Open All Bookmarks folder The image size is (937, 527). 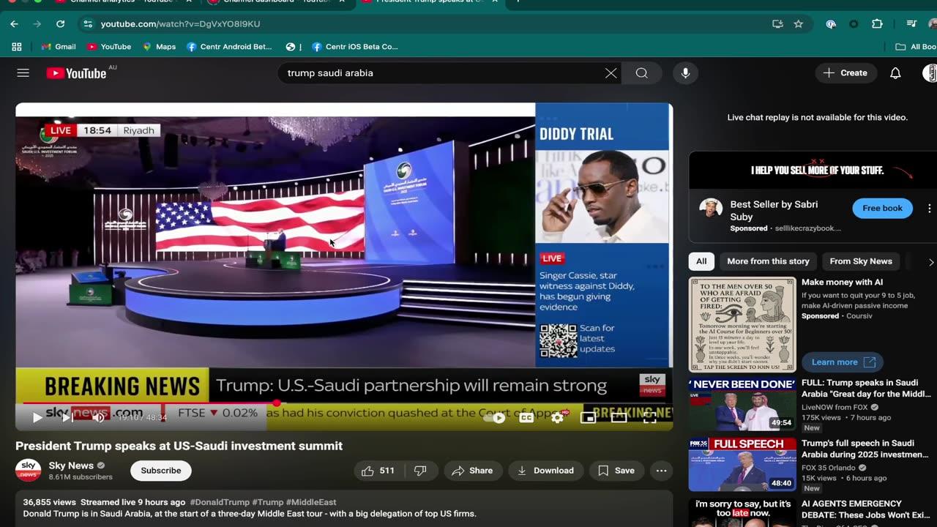[x=916, y=47]
